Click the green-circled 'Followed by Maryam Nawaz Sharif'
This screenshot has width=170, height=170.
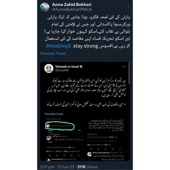[60, 126]
